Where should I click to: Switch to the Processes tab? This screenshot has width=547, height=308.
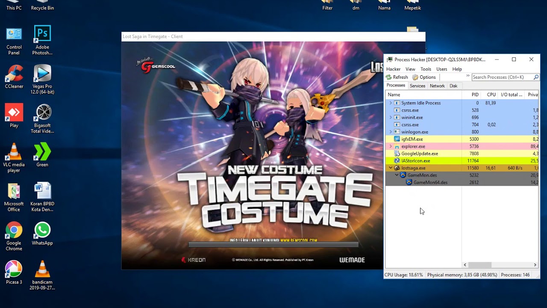pyautogui.click(x=396, y=86)
